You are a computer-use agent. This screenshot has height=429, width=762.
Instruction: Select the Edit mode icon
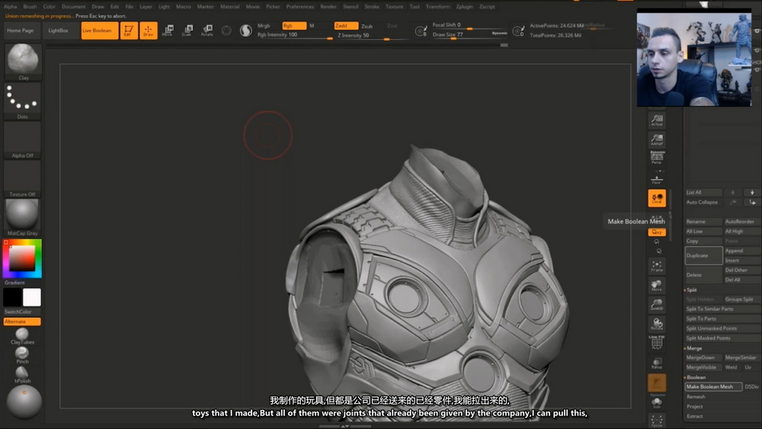point(129,30)
